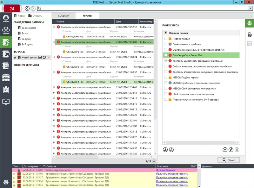This screenshot has width=254, height=188.
Task: Switch to the СОБЫТИЯ tab
Action: 63,16
